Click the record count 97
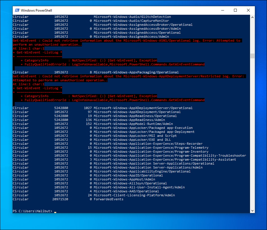 coord(90,112)
